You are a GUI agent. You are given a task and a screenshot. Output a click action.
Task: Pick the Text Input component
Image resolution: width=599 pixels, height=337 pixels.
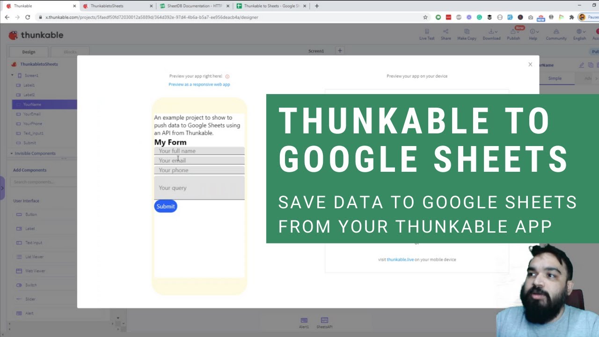point(33,243)
